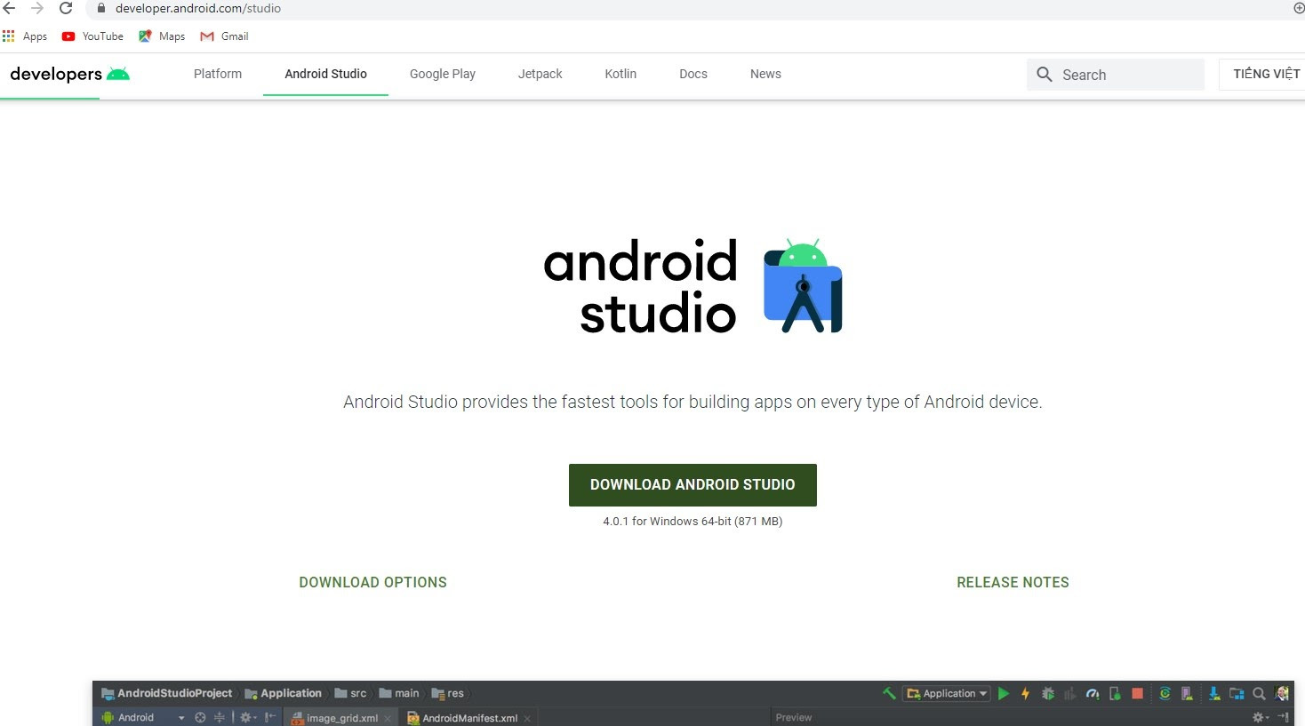This screenshot has width=1305, height=726.
Task: Open the DOWNLOAD OPTIONS link
Action: pyautogui.click(x=372, y=583)
